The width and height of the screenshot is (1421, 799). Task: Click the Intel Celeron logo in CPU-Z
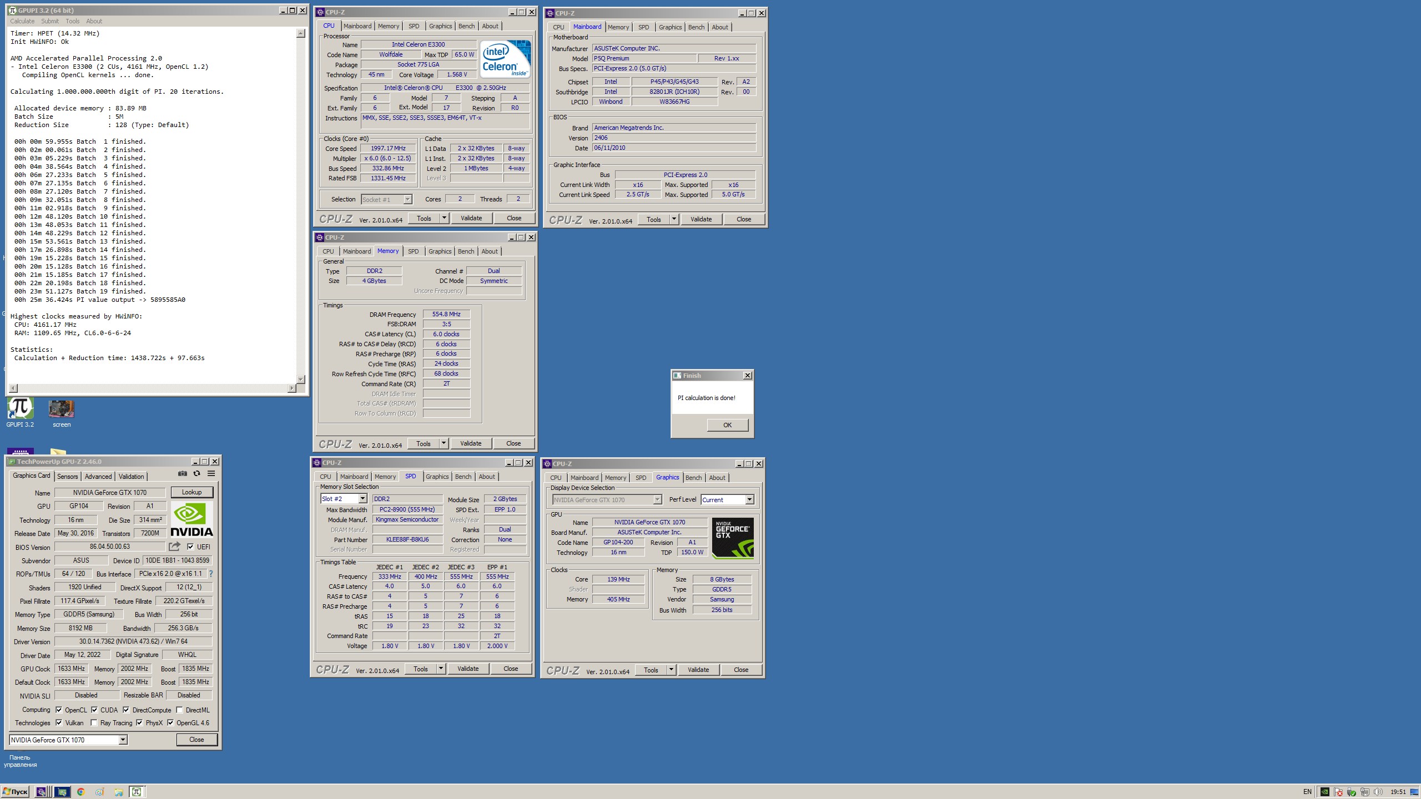click(x=505, y=58)
